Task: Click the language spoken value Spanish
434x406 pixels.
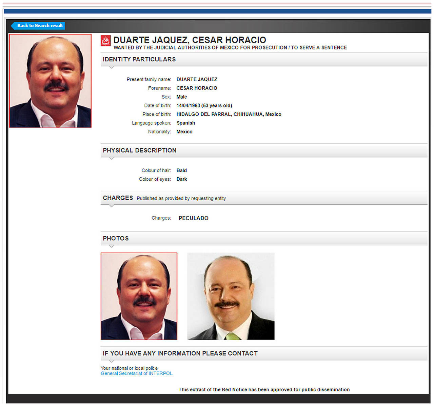Action: pos(185,123)
